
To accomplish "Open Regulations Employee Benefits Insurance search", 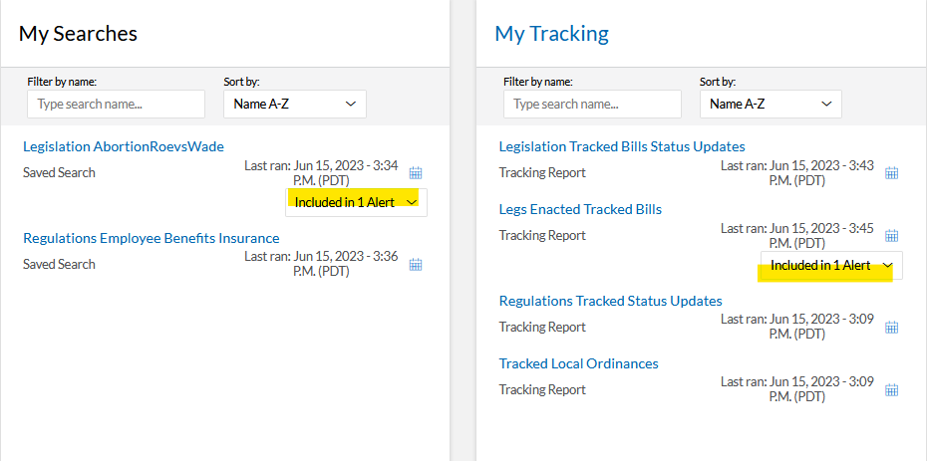I will tap(152, 238).
